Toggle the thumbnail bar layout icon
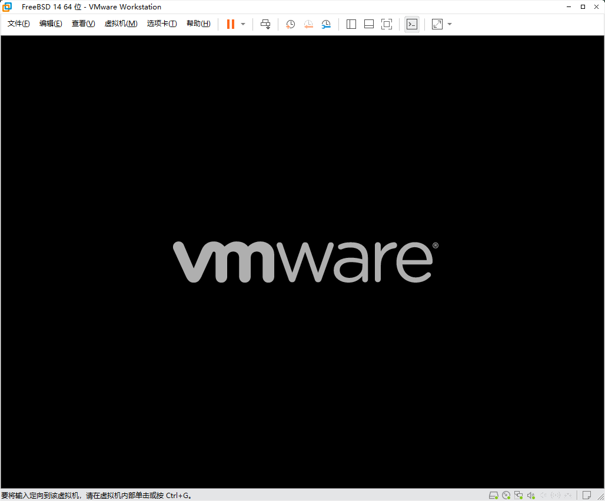 pyautogui.click(x=369, y=24)
